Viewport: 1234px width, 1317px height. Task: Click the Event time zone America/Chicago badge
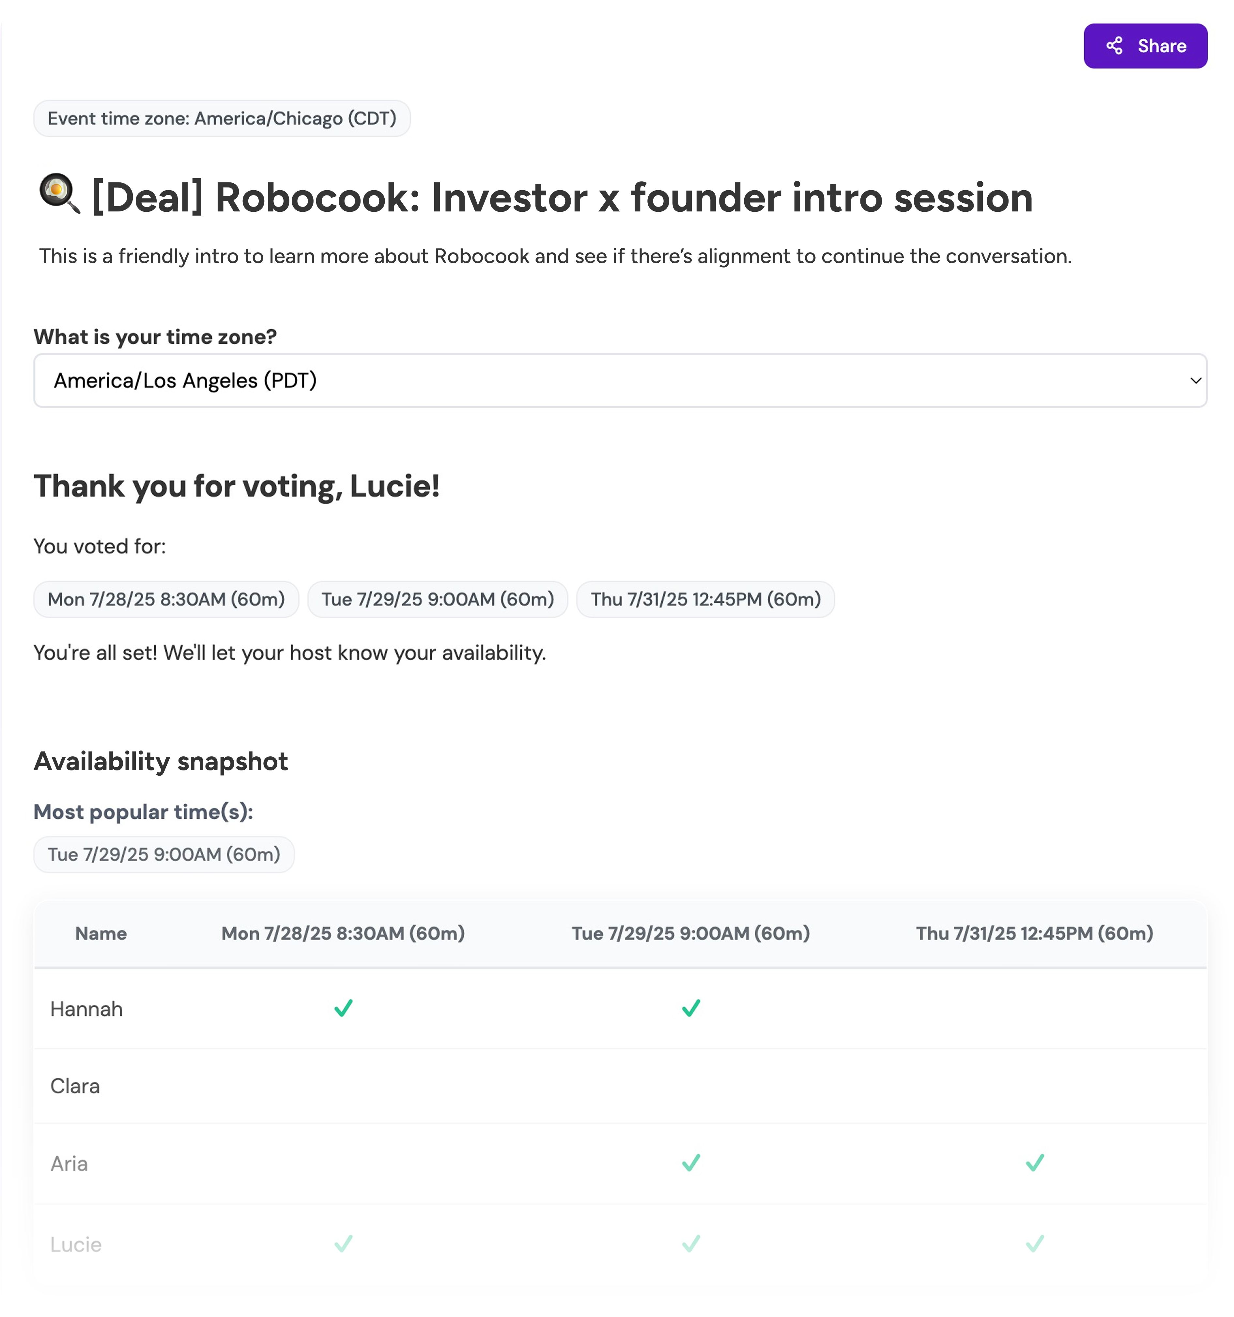(222, 118)
